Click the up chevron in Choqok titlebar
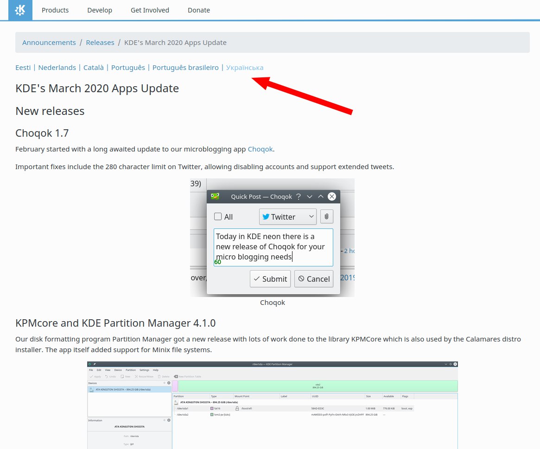Screen dimensions: 540x449 point(321,196)
